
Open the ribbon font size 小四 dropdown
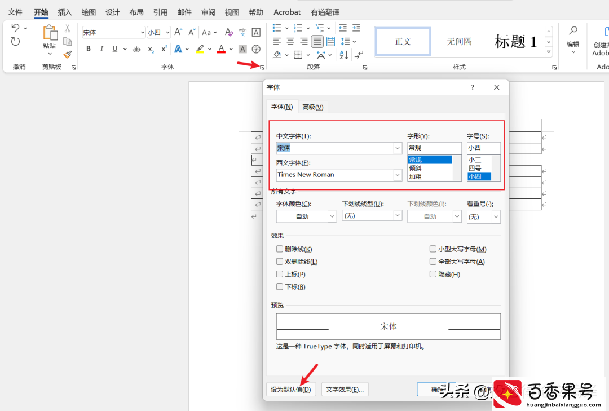(x=167, y=33)
